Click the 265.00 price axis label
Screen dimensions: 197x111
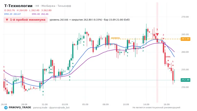185,35
